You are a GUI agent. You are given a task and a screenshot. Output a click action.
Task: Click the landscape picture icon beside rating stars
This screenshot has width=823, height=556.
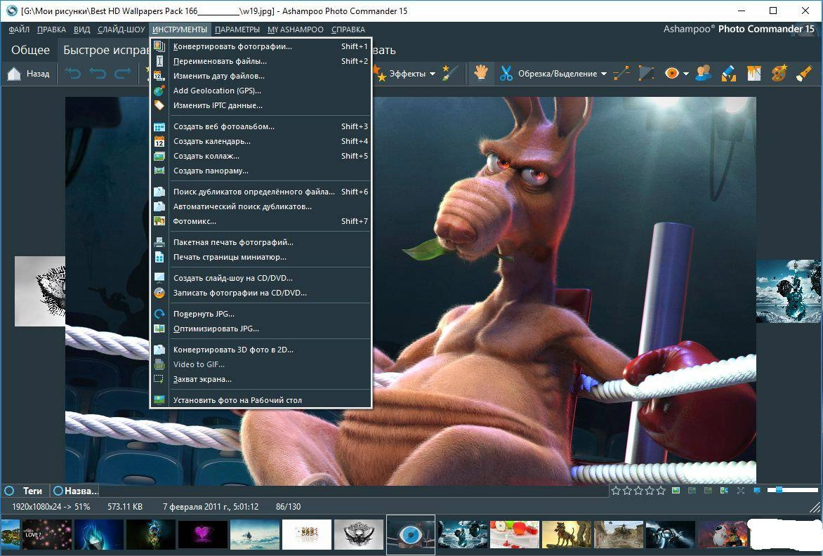click(x=676, y=491)
